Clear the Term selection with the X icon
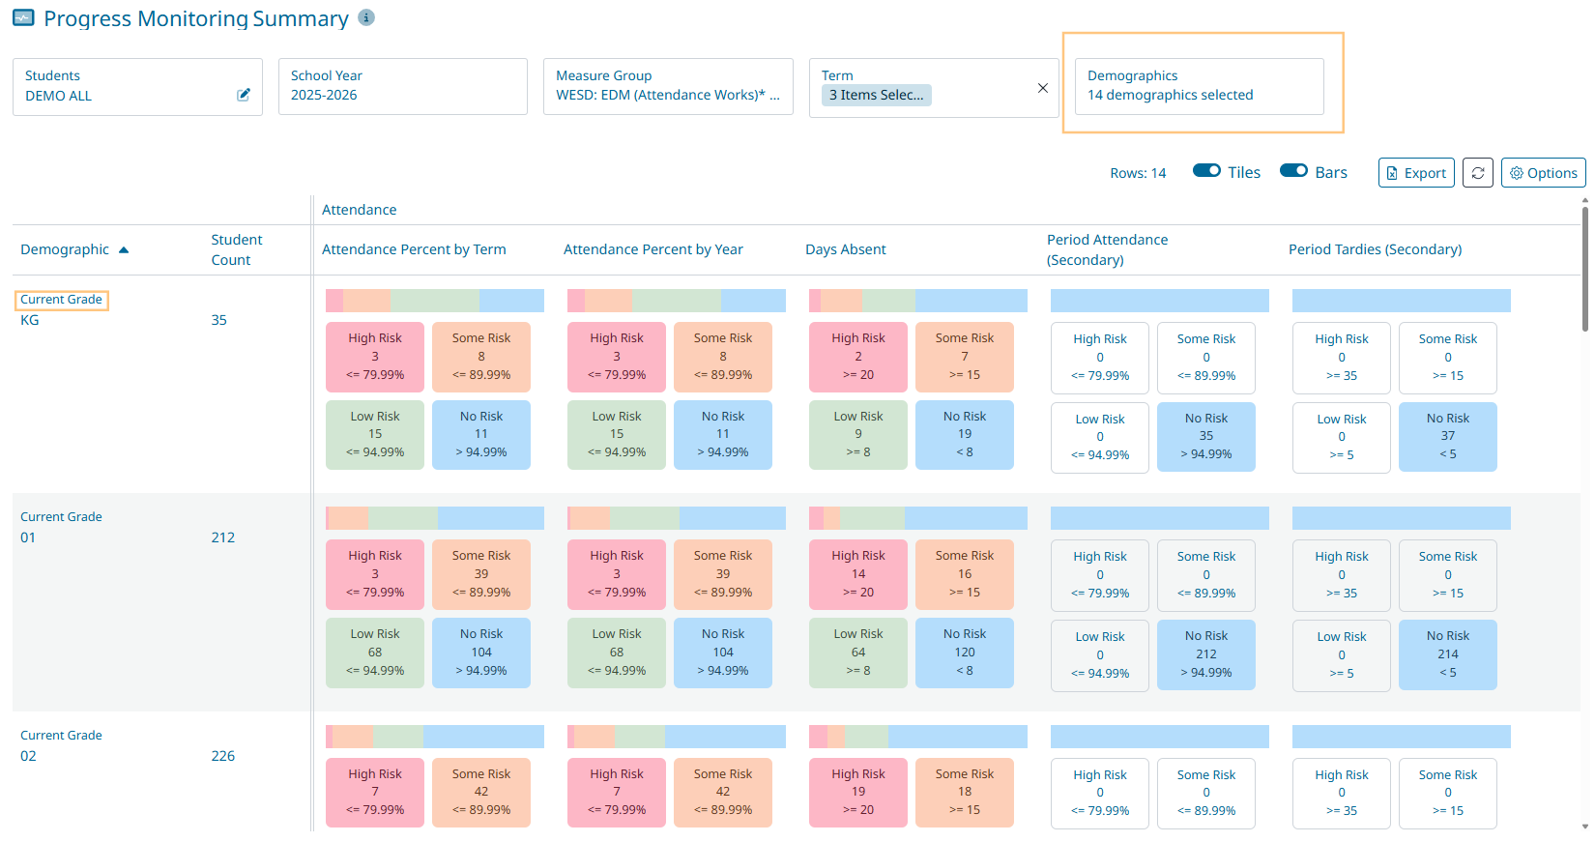Screen dimensions: 1595x842 point(1042,88)
